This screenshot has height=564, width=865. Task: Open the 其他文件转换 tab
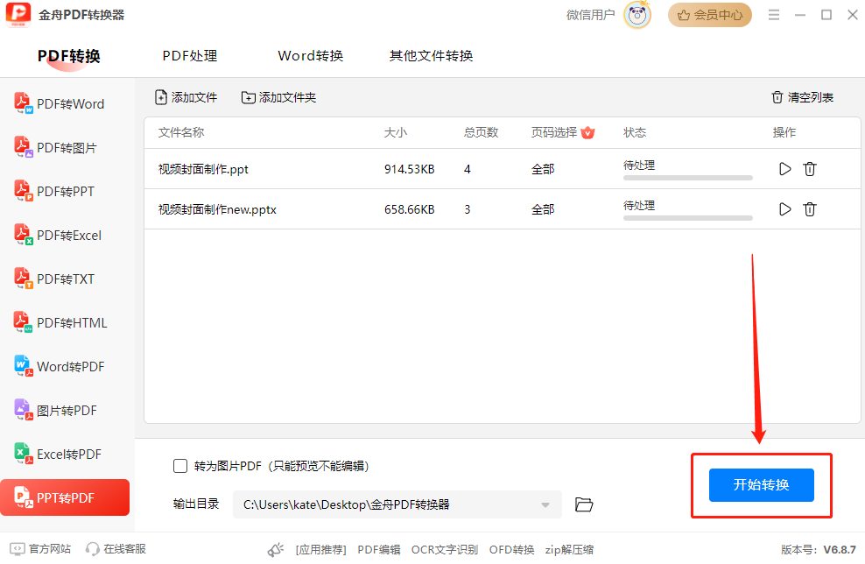(x=432, y=56)
